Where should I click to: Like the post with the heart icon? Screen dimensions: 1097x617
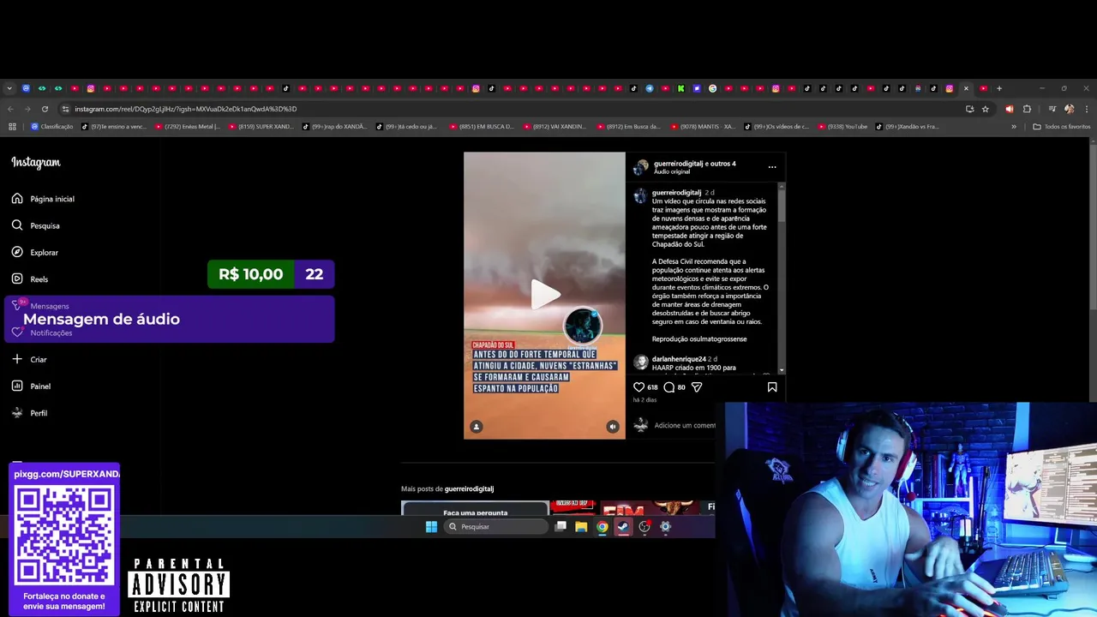pos(638,387)
